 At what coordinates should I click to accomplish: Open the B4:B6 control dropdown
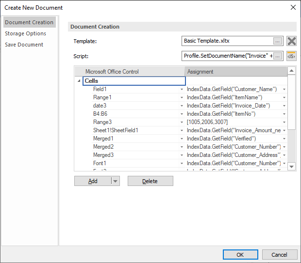(x=182, y=114)
